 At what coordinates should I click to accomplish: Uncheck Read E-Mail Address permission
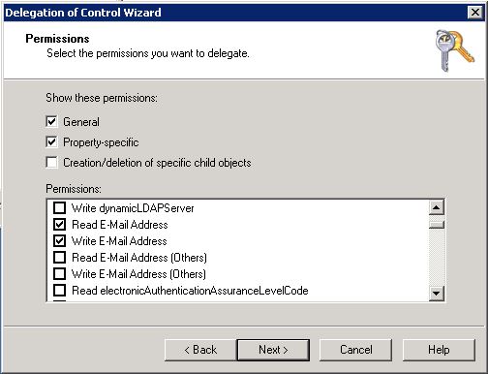pos(59,225)
